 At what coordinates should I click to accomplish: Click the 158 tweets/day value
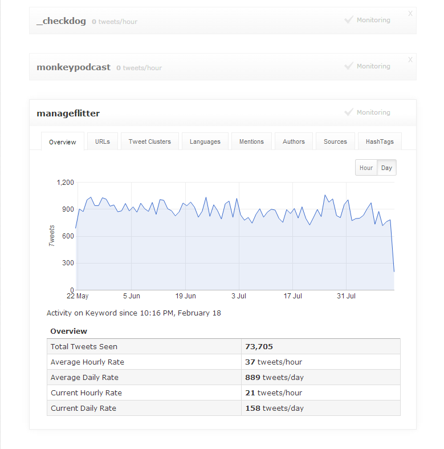click(274, 408)
